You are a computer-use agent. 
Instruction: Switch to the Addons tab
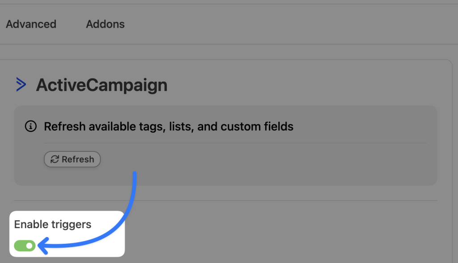tap(105, 24)
